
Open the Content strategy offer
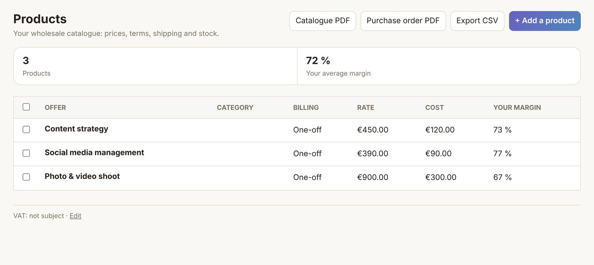point(76,129)
